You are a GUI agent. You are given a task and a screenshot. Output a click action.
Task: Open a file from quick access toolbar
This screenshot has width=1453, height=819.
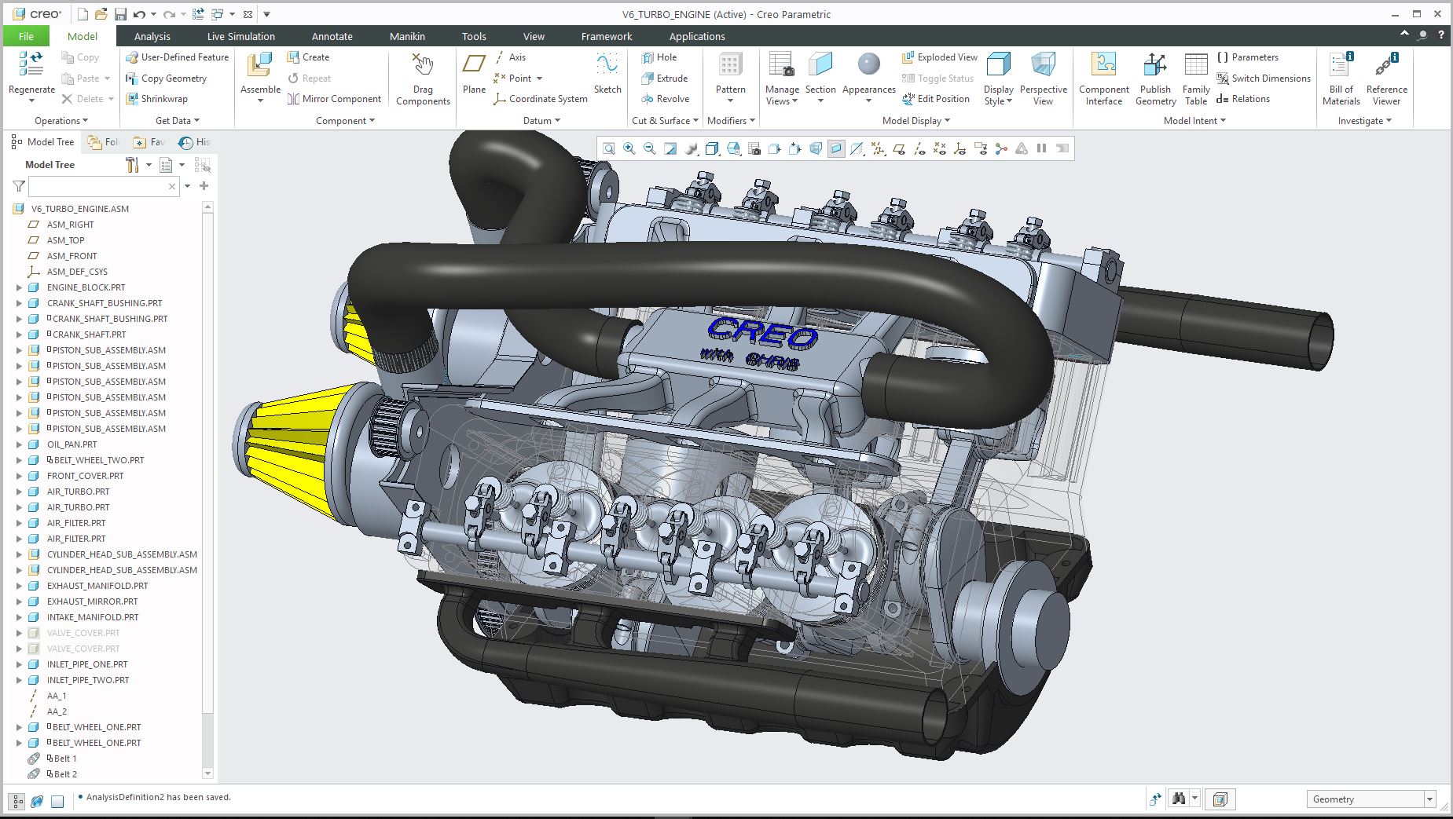coord(101,14)
